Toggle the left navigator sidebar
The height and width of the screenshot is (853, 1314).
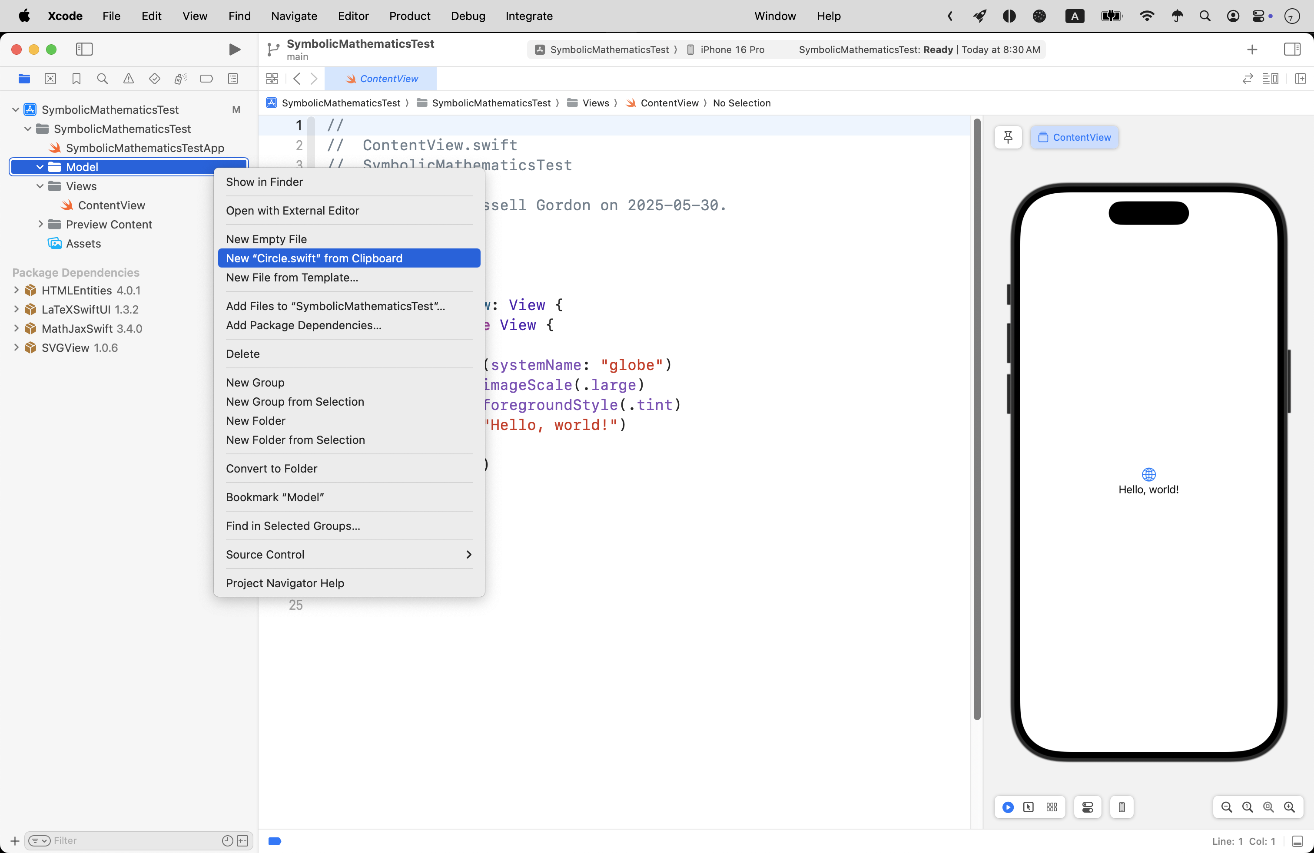[x=84, y=50]
